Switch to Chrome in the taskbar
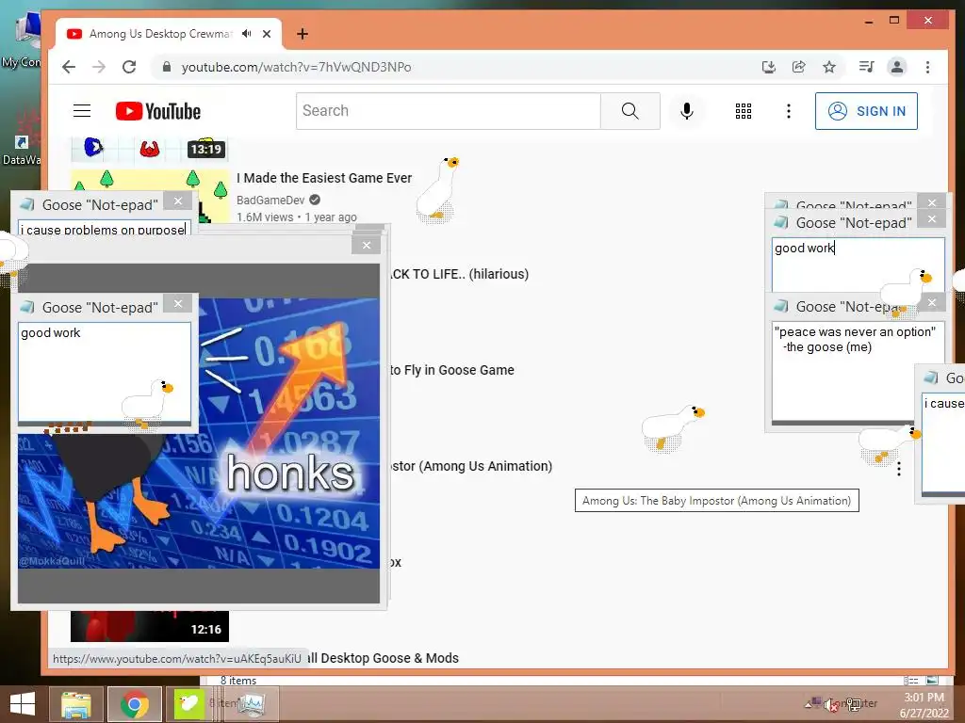Viewport: 965px width, 723px height. (x=135, y=704)
